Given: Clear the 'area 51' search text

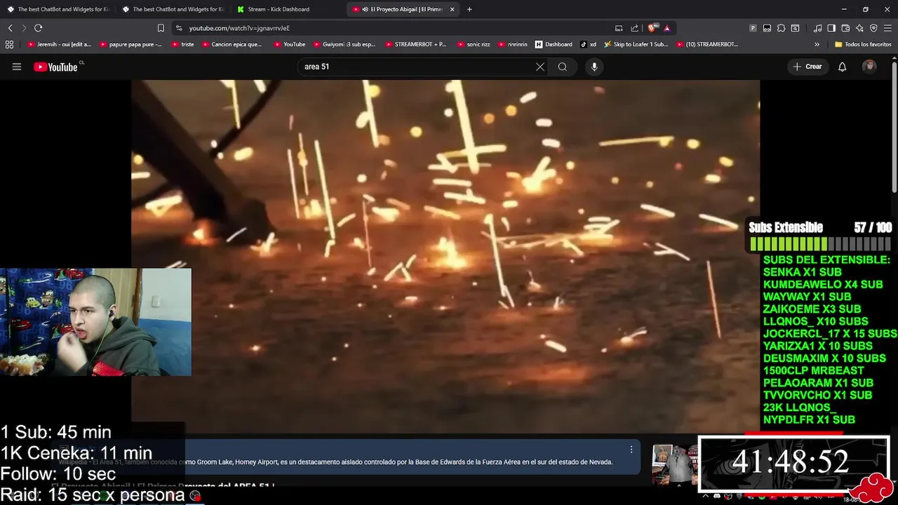Looking at the screenshot, I should point(540,67).
